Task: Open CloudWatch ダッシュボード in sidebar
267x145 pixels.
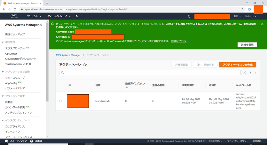Action: point(21,59)
